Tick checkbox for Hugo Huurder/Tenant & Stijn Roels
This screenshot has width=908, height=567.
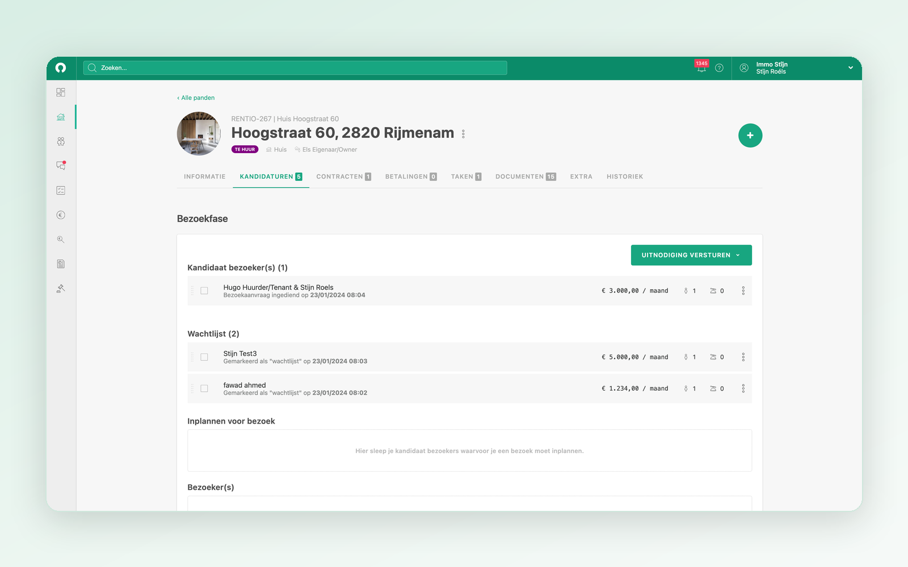pyautogui.click(x=204, y=291)
